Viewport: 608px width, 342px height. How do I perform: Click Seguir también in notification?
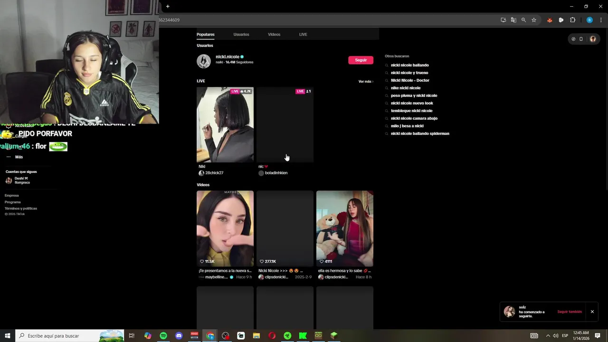click(570, 312)
